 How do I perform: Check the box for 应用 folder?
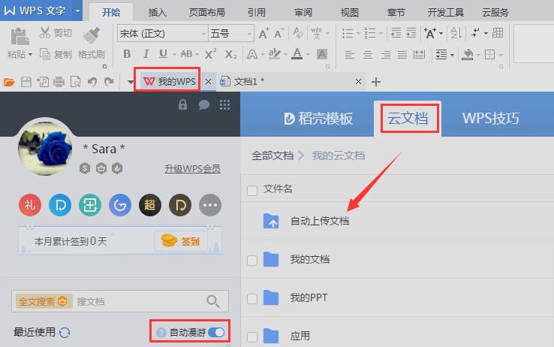click(252, 336)
